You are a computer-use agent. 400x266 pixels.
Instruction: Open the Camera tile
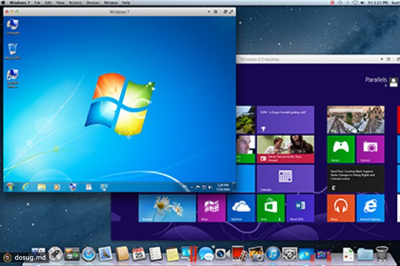click(x=370, y=150)
